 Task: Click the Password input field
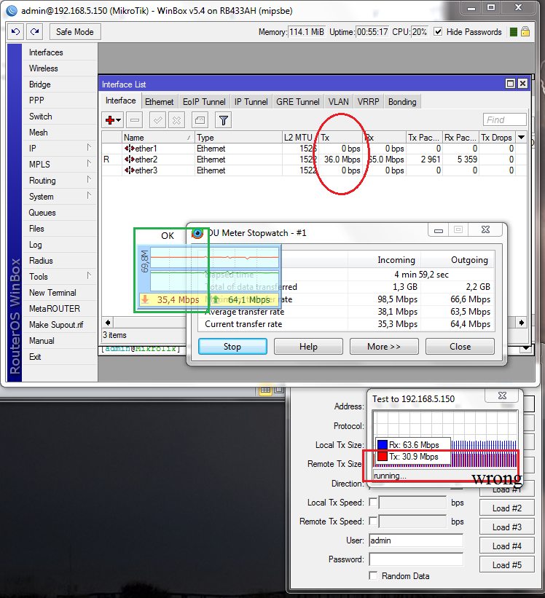coord(416,559)
